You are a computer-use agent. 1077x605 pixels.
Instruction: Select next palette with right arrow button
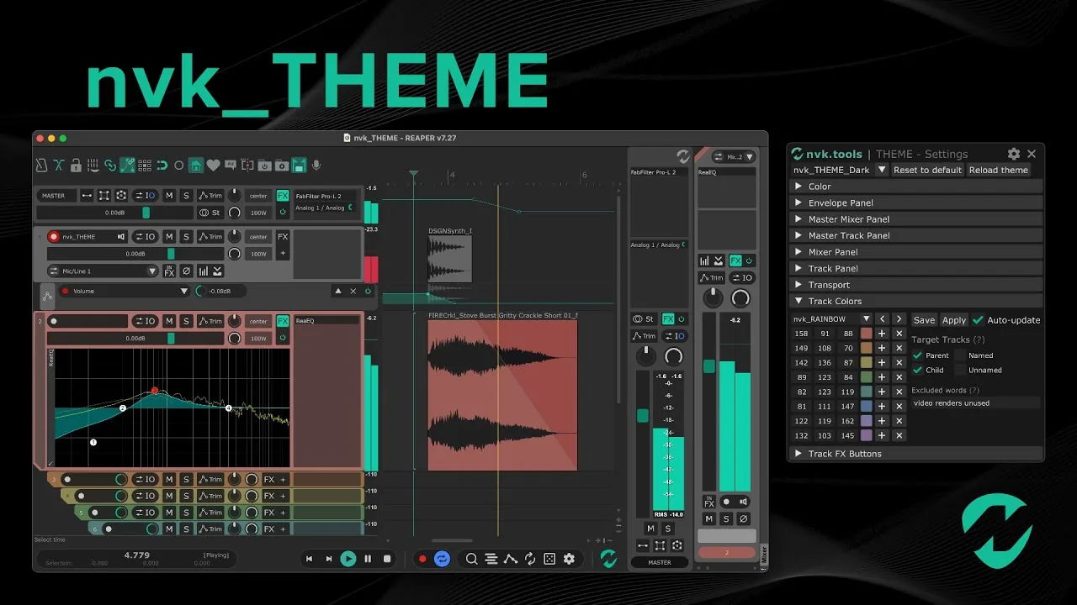pyautogui.click(x=899, y=319)
